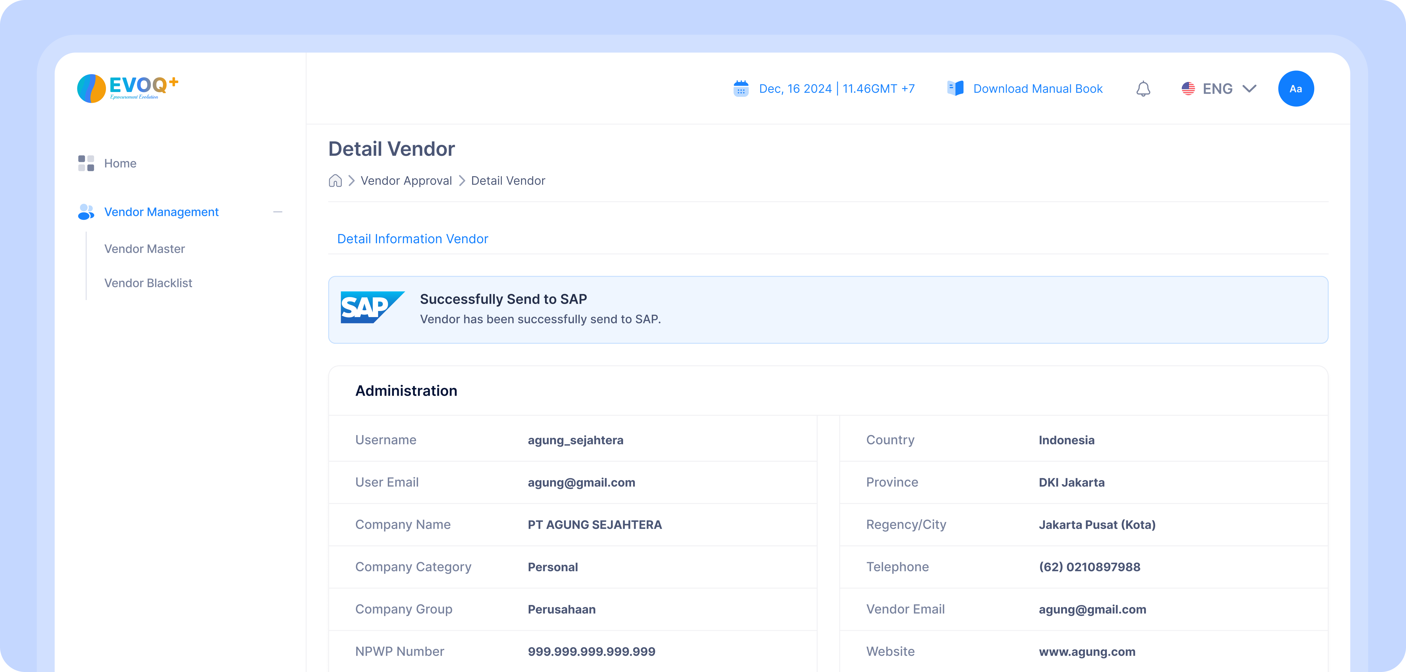The image size is (1406, 672).
Task: Go to Vendor Approval breadcrumb
Action: pos(406,181)
